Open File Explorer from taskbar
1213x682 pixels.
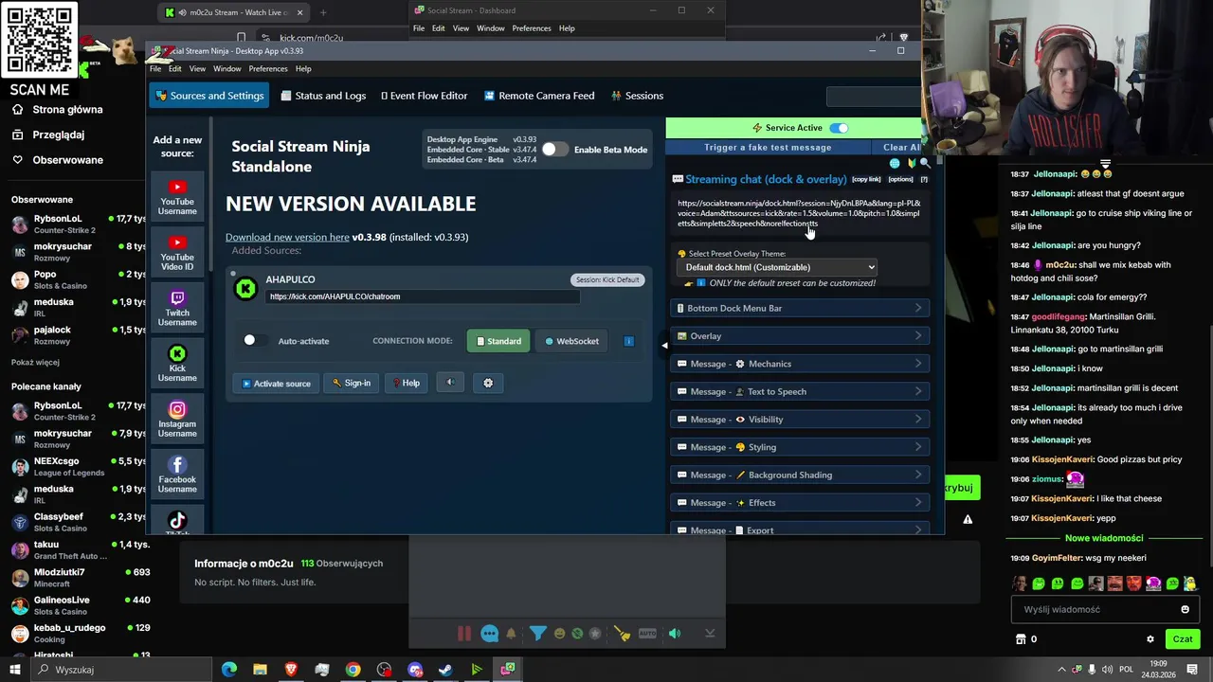(260, 670)
